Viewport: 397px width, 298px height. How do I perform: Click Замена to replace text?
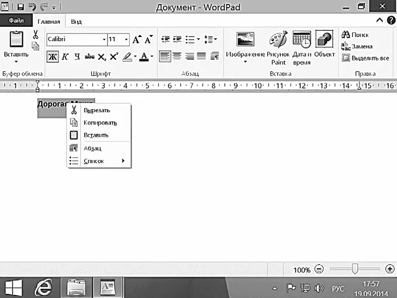[x=357, y=46]
